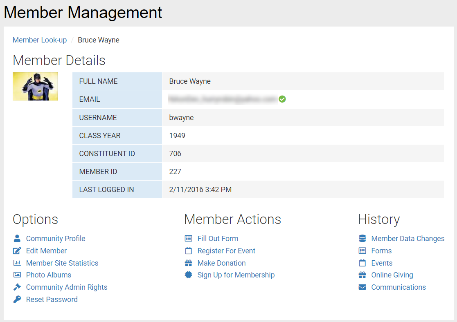Click the form icon next to Fill Out Form
The width and height of the screenshot is (457, 322).
pos(188,238)
